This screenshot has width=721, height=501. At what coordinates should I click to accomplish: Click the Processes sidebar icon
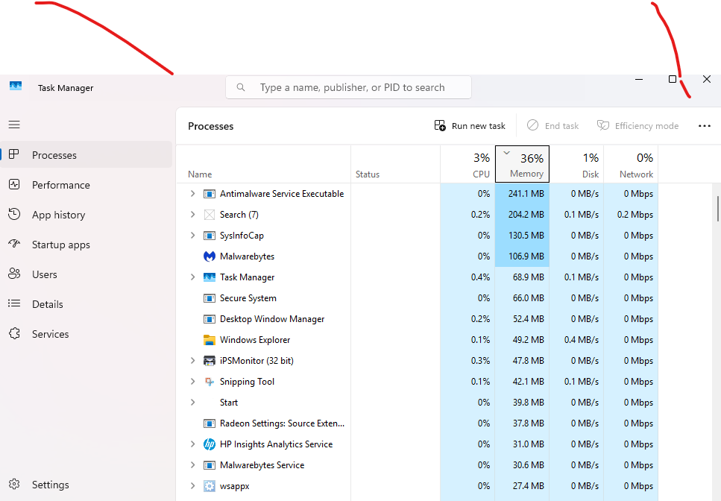click(14, 154)
